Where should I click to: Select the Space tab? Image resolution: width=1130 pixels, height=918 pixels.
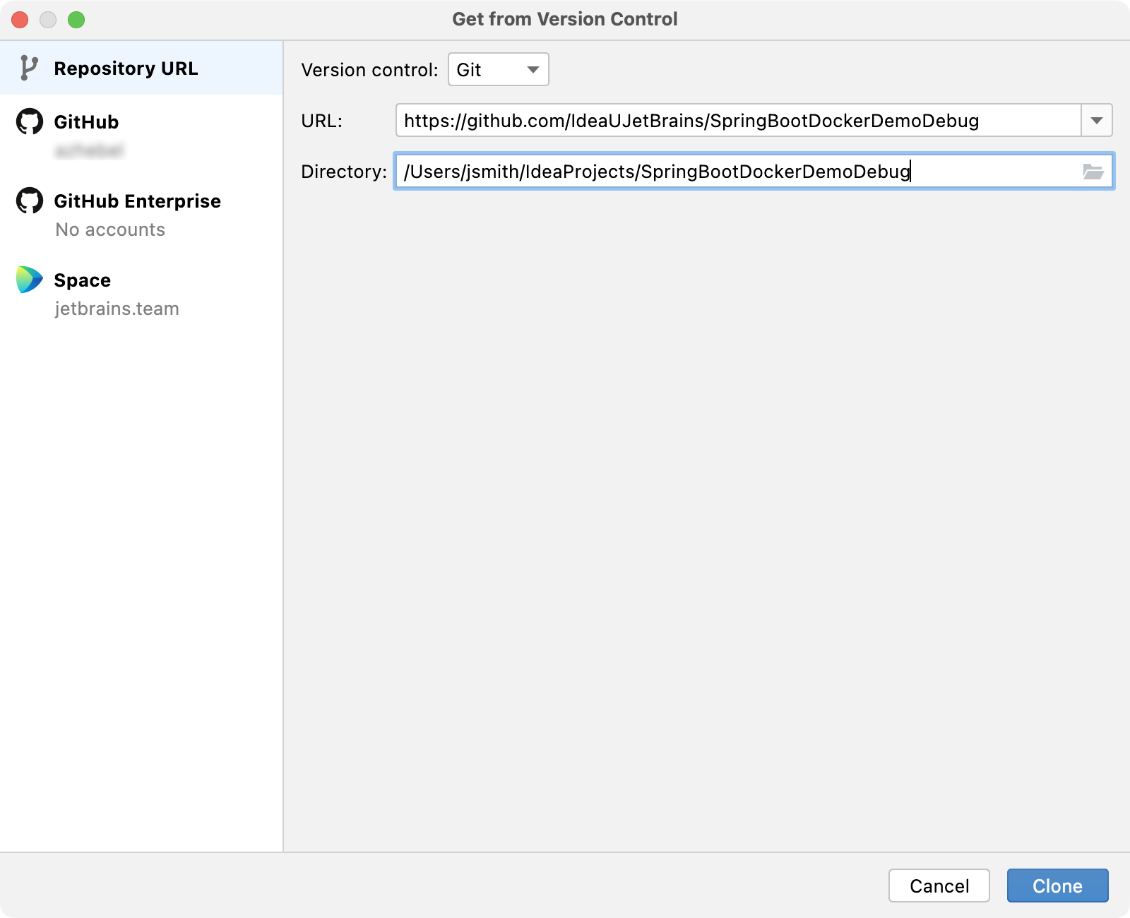tap(141, 293)
